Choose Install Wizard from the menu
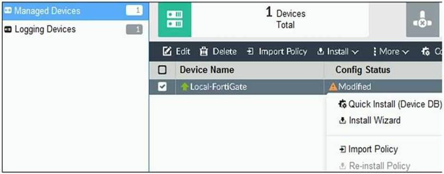The height and width of the screenshot is (174, 444). click(370, 121)
